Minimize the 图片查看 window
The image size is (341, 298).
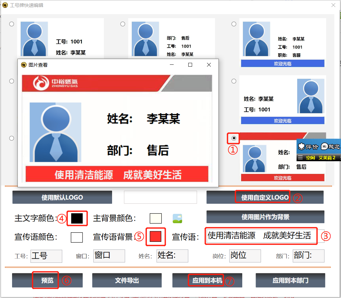(x=172, y=65)
